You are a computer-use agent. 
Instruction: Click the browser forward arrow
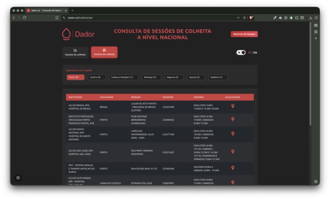click(x=19, y=18)
